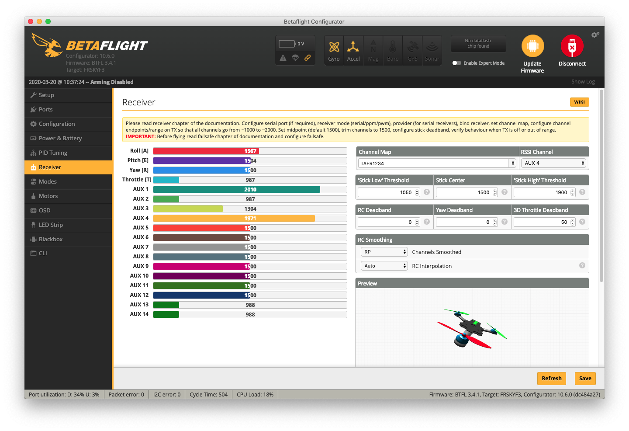Image resolution: width=629 pixels, height=431 pixels.
Task: Open settings via the gear icon
Action: point(595,35)
